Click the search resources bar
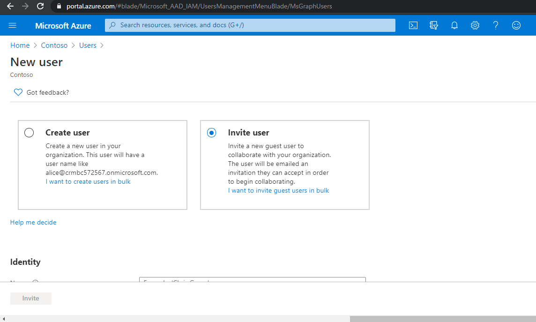Viewport: 536px width, 322px height. tap(250, 25)
